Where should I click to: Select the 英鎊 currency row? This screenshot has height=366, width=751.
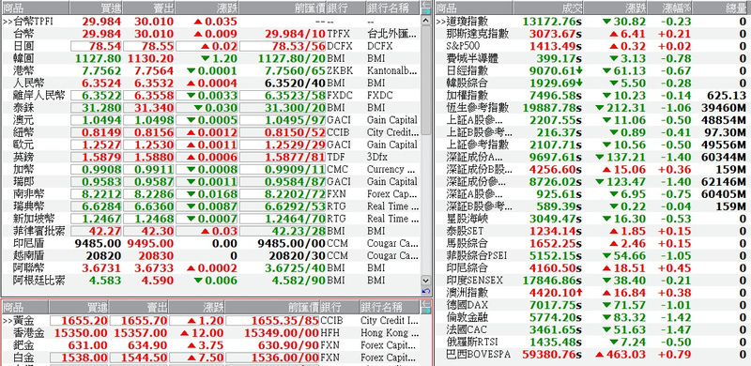[210, 157]
